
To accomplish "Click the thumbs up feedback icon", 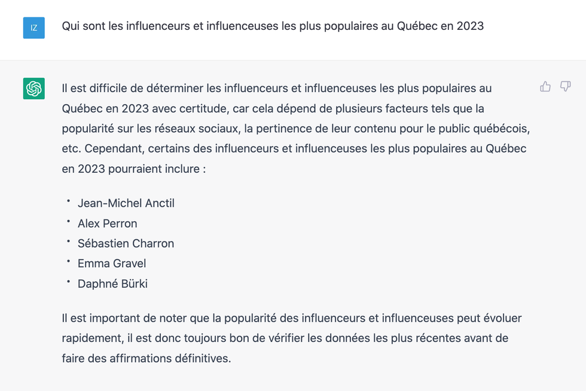I will 545,87.
